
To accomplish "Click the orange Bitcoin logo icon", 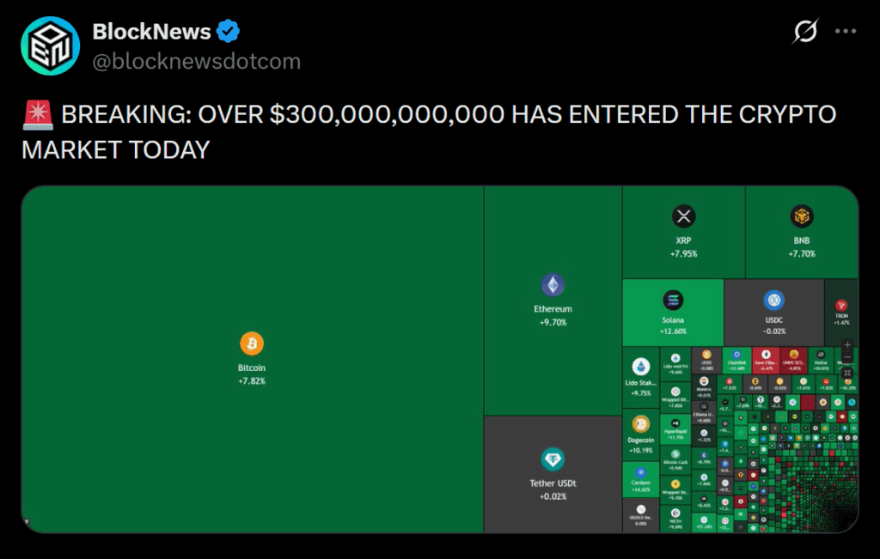I will 252,343.
